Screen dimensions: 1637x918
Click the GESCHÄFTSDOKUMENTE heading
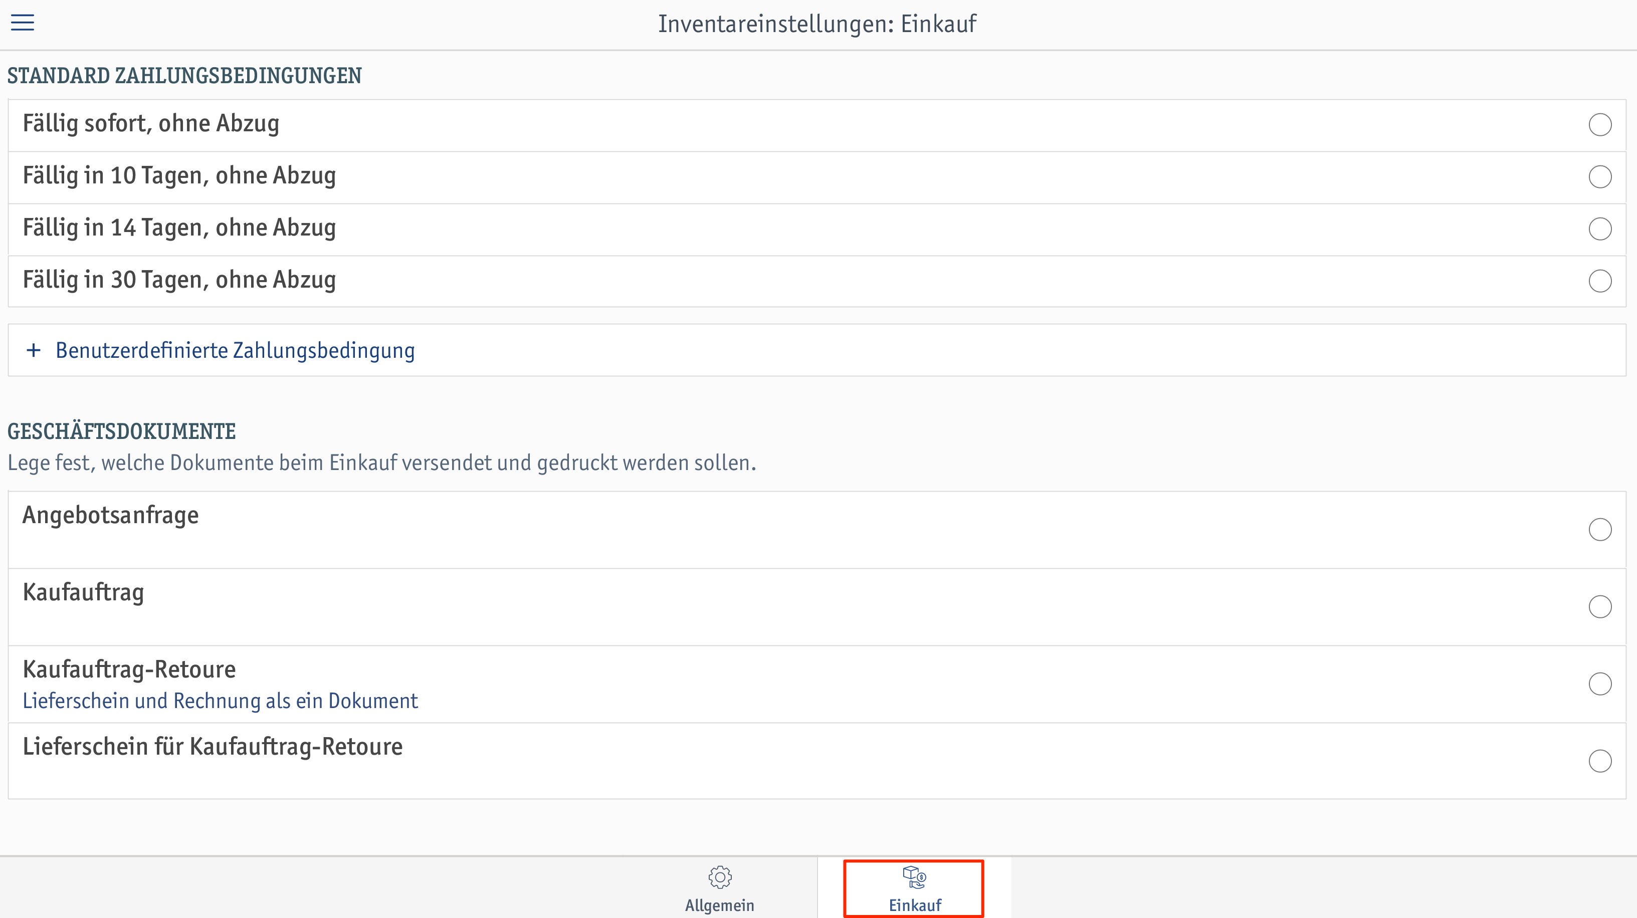[121, 431]
